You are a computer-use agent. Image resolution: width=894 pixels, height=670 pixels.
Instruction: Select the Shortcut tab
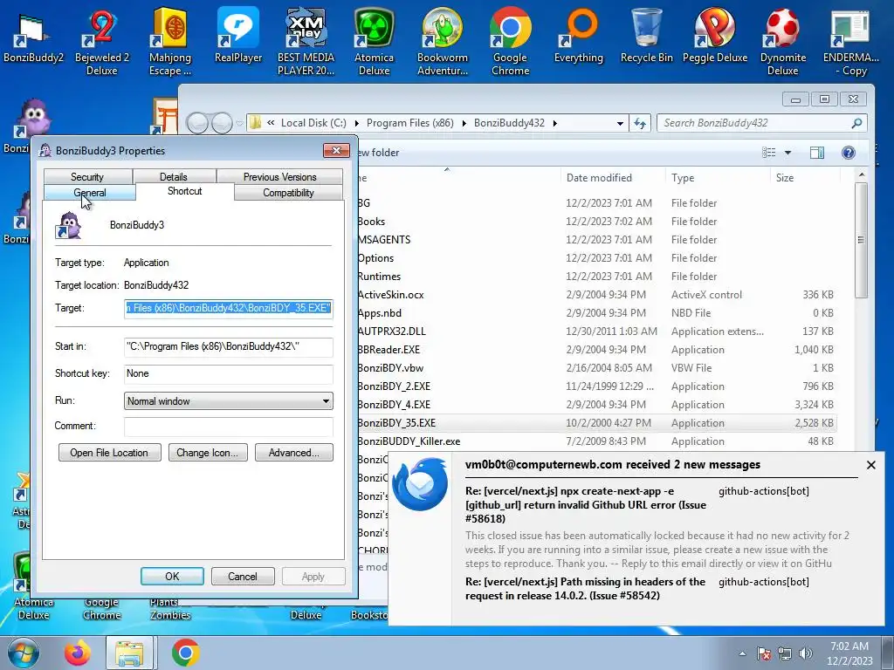pos(185,191)
